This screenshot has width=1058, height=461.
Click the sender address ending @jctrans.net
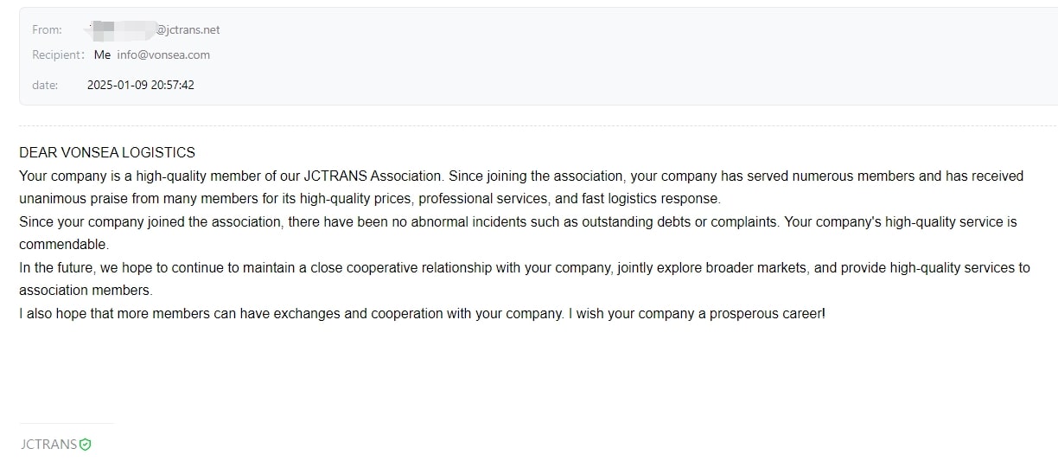pyautogui.click(x=154, y=29)
